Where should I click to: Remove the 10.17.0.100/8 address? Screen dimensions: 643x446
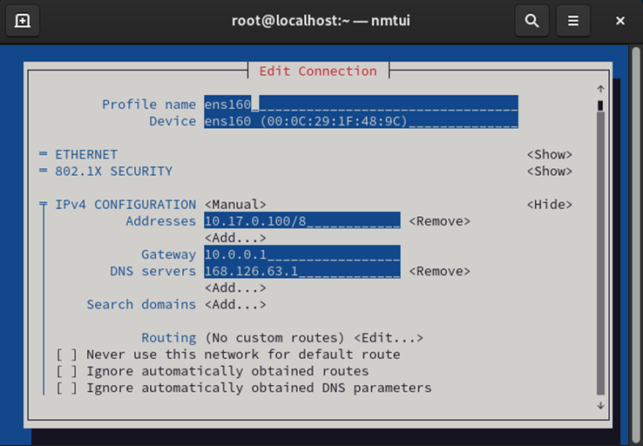[440, 221]
